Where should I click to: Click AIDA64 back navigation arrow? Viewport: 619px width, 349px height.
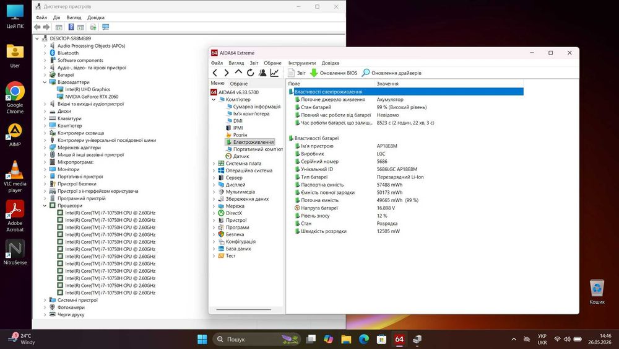(215, 73)
